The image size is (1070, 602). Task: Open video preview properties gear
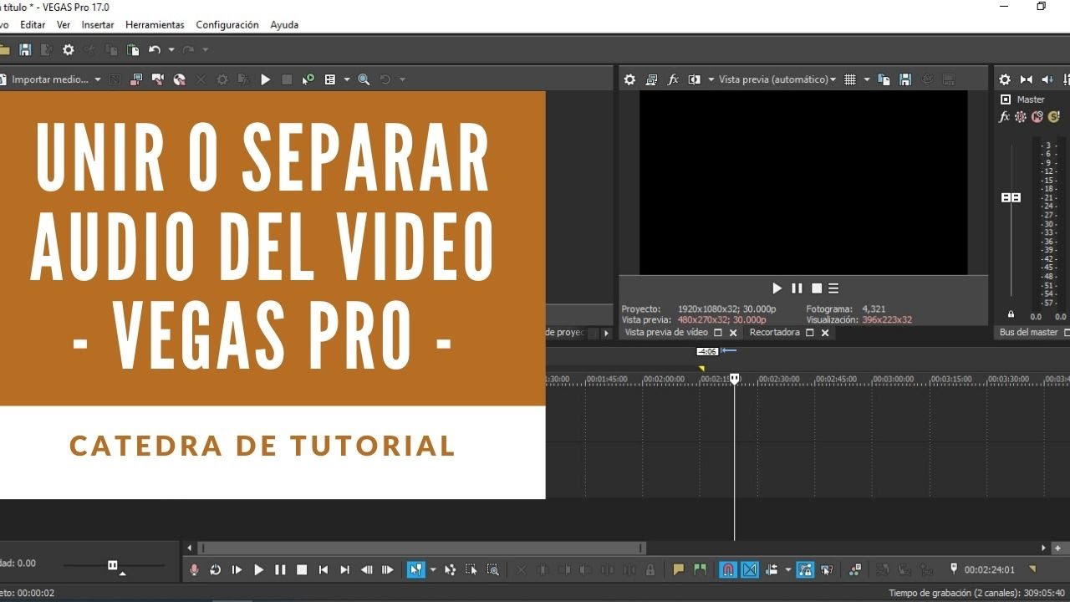pos(630,79)
